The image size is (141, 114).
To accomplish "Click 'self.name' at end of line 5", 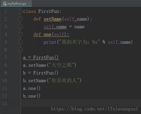I will coord(119,42).
